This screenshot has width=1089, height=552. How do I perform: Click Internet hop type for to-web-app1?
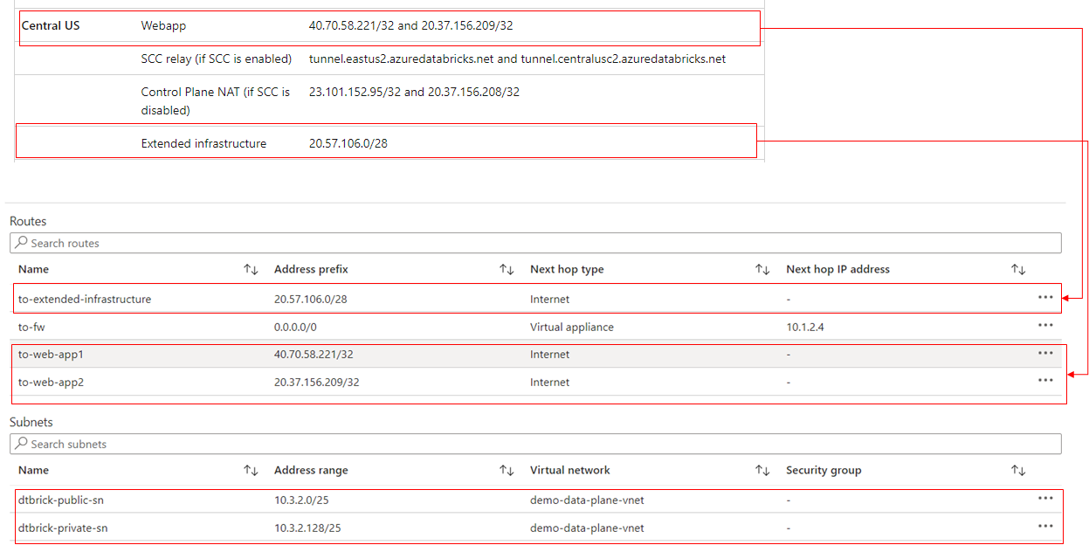pos(549,355)
